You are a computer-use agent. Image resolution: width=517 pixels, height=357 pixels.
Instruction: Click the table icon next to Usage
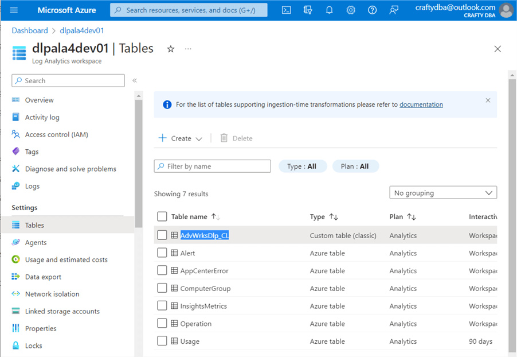click(x=174, y=341)
